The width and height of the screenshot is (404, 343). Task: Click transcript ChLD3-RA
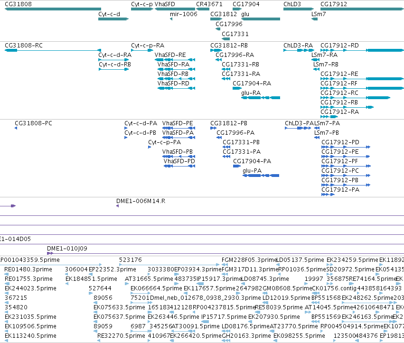point(299,50)
